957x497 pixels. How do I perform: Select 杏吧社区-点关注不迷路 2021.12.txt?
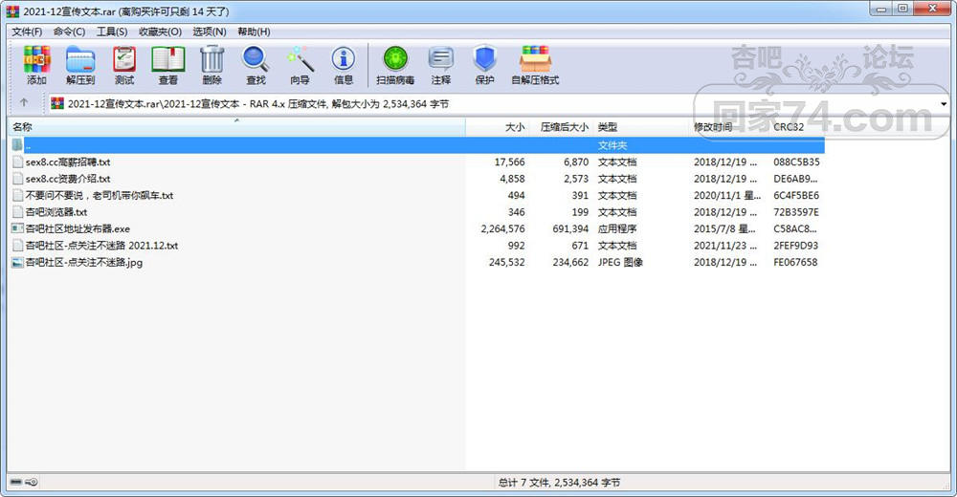coord(102,245)
